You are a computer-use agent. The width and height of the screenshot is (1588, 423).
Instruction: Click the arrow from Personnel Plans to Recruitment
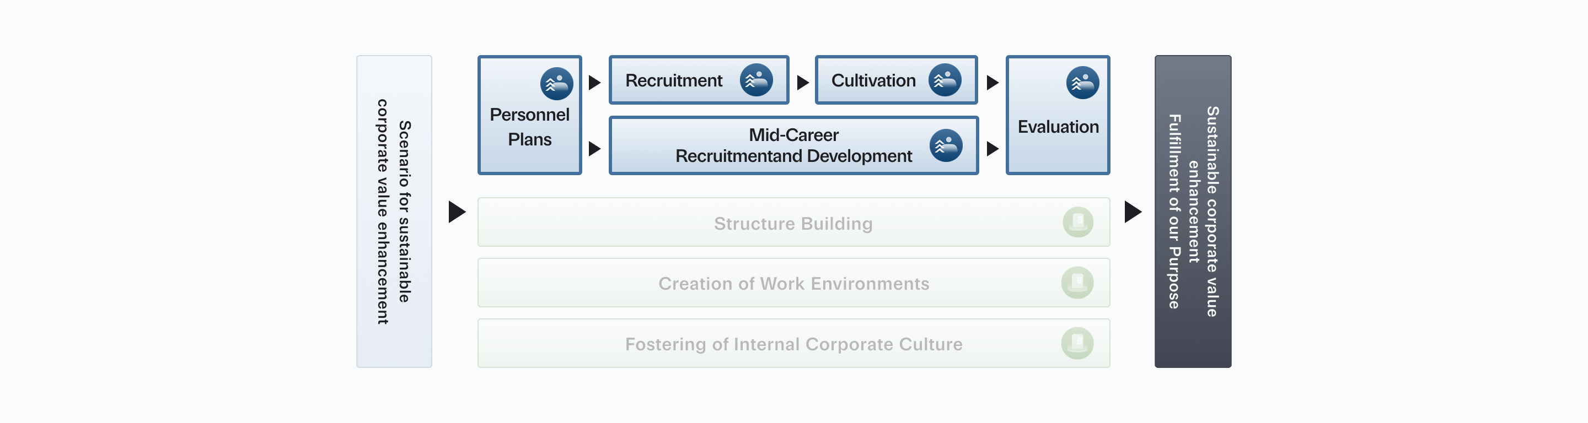click(594, 83)
